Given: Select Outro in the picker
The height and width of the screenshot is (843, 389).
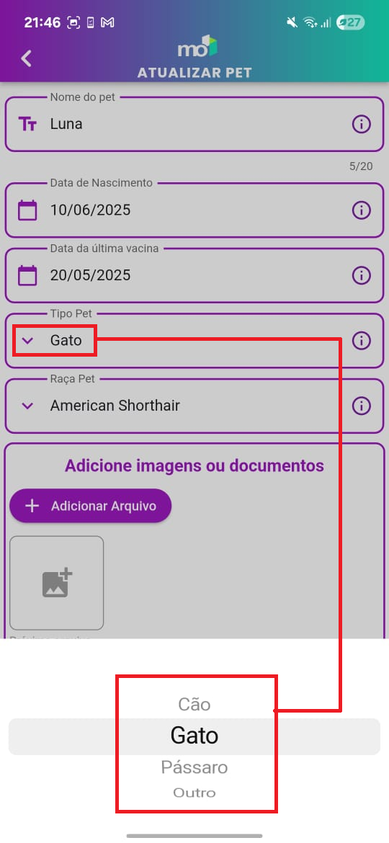Looking at the screenshot, I should (194, 793).
